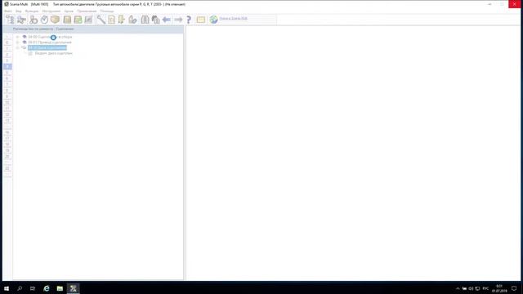Click the tree structure icon in toolbar
The width and height of the screenshot is (523, 294).
(10, 20)
